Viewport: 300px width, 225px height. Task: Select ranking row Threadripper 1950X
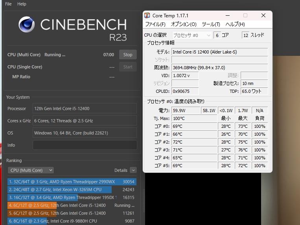[72, 197]
